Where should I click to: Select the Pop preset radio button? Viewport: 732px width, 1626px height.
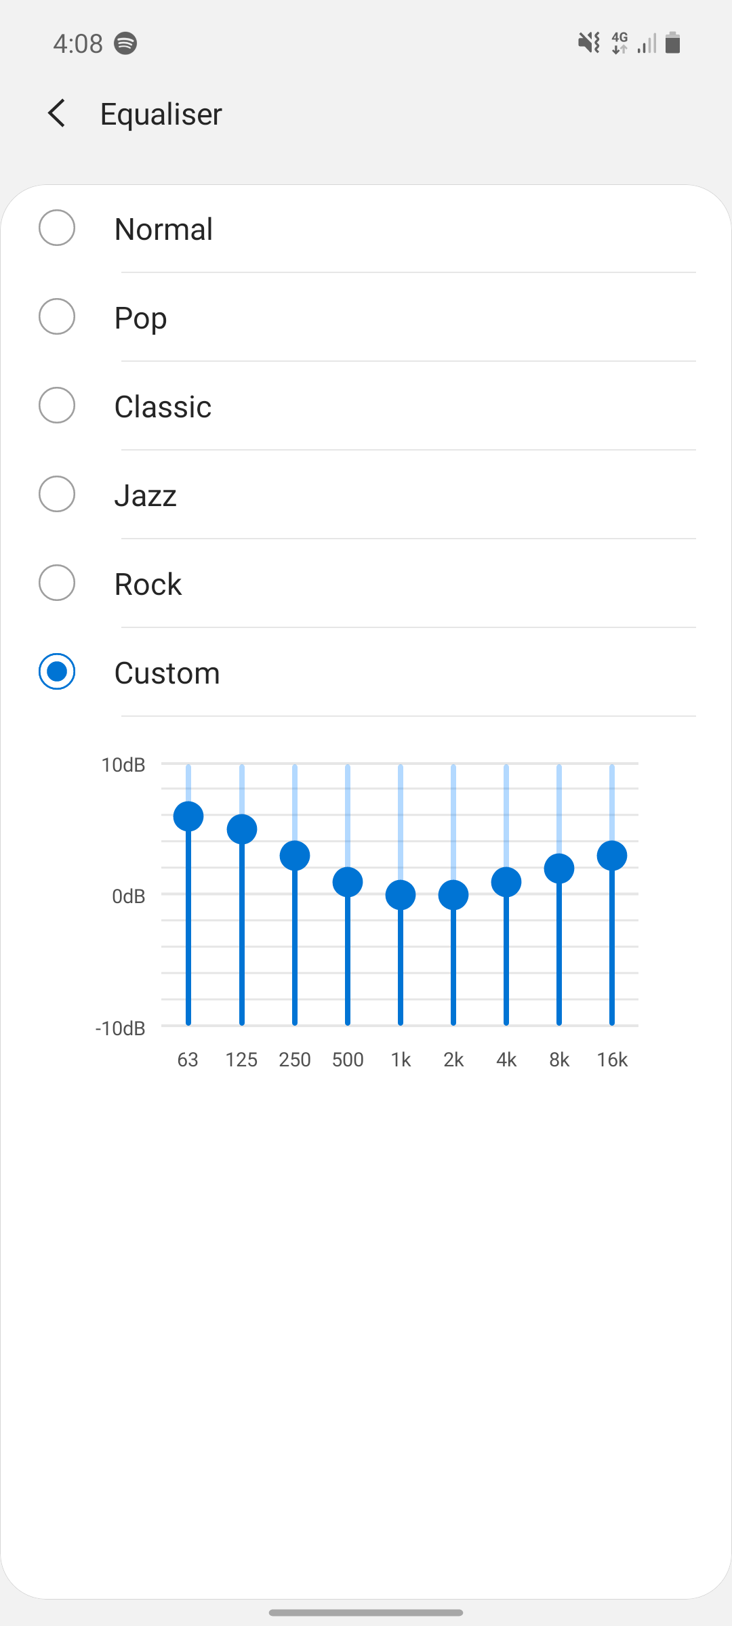point(57,317)
